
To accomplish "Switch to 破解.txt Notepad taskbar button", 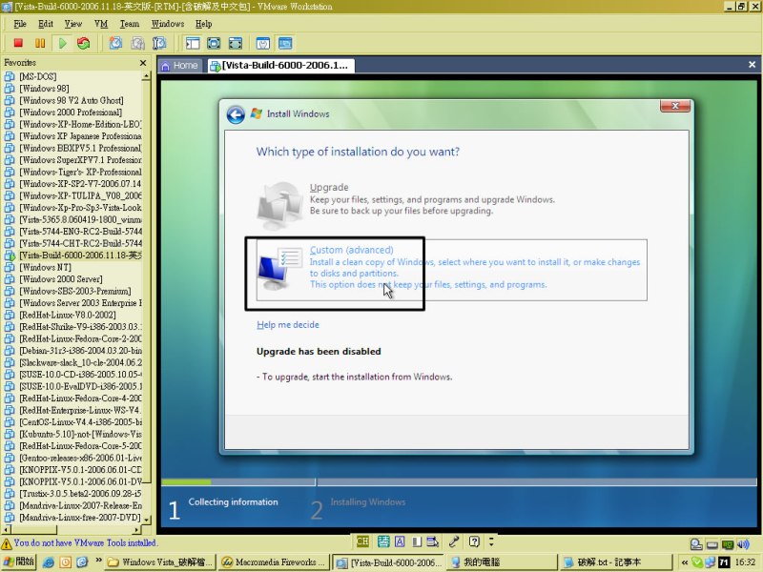I will [x=615, y=562].
